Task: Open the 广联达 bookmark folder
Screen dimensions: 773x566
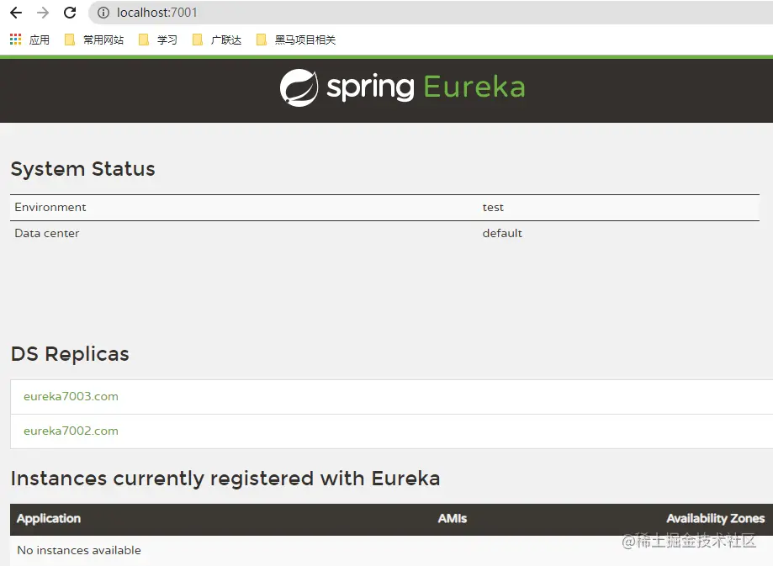Action: (x=217, y=40)
